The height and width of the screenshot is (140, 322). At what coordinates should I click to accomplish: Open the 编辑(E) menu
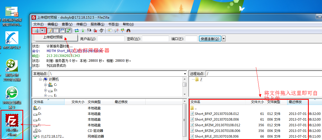pos(53,24)
